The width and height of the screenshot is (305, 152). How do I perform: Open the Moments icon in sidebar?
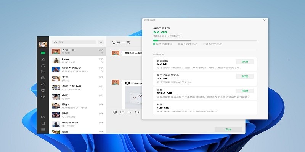pyautogui.click(x=43, y=78)
